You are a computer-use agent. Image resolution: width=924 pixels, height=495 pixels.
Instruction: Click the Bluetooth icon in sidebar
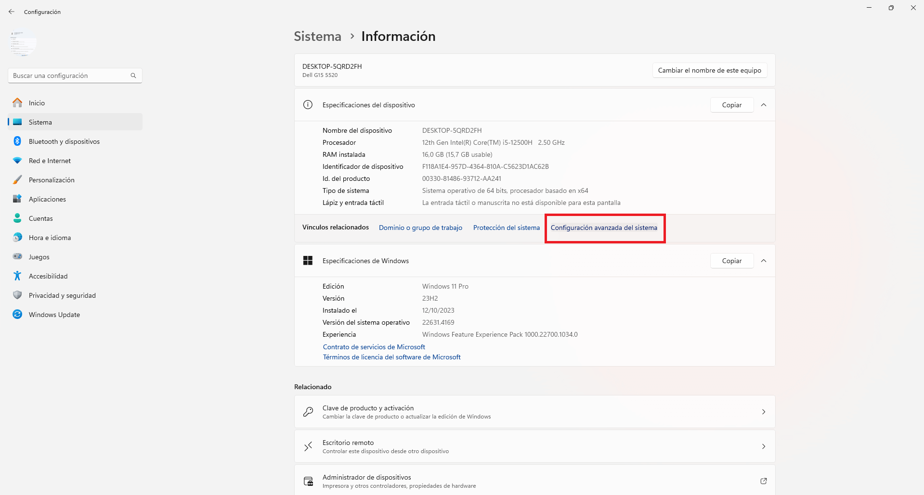click(17, 141)
